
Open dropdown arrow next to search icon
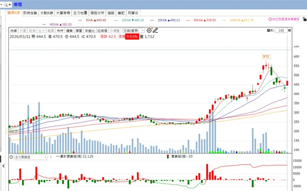pos(1,5)
